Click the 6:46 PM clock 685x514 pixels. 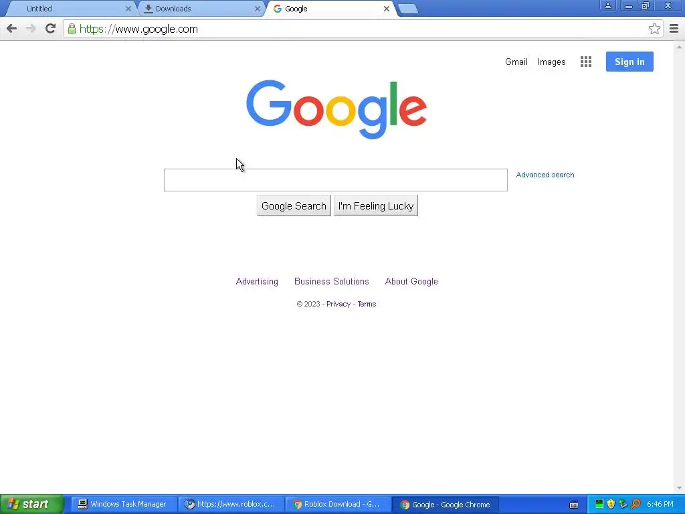point(660,505)
